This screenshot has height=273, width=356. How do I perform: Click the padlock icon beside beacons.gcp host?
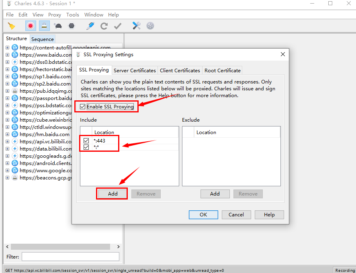coord(15,178)
